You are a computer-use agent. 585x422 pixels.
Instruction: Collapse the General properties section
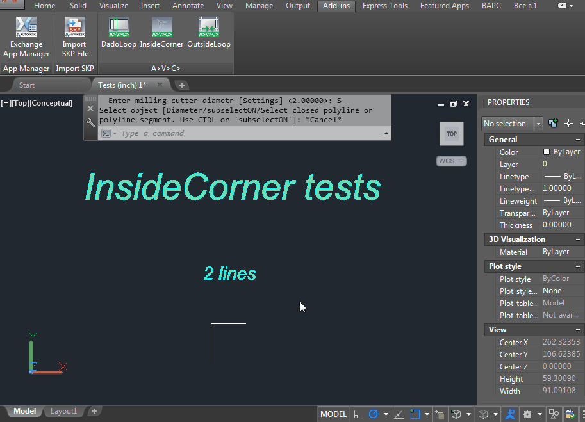(578, 140)
